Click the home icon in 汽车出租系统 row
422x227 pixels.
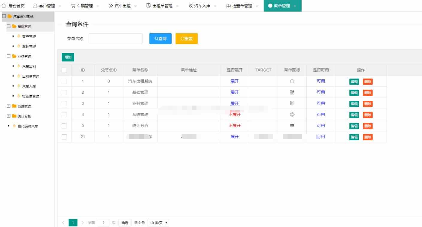[x=292, y=81]
